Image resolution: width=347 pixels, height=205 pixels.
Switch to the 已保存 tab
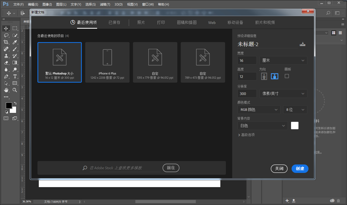(115, 23)
